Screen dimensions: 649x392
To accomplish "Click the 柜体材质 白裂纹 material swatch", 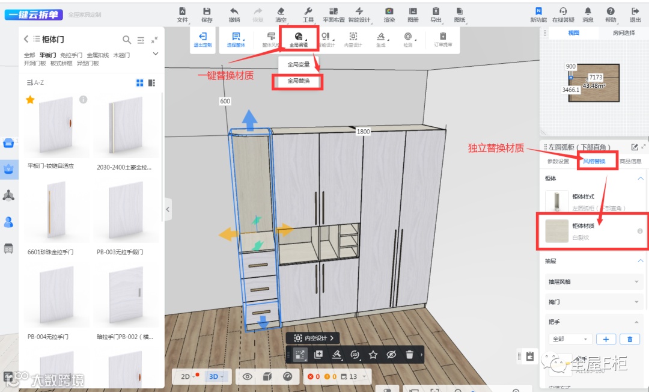I will tap(556, 231).
